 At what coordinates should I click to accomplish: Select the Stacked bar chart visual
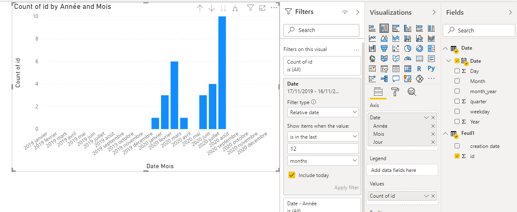372,28
